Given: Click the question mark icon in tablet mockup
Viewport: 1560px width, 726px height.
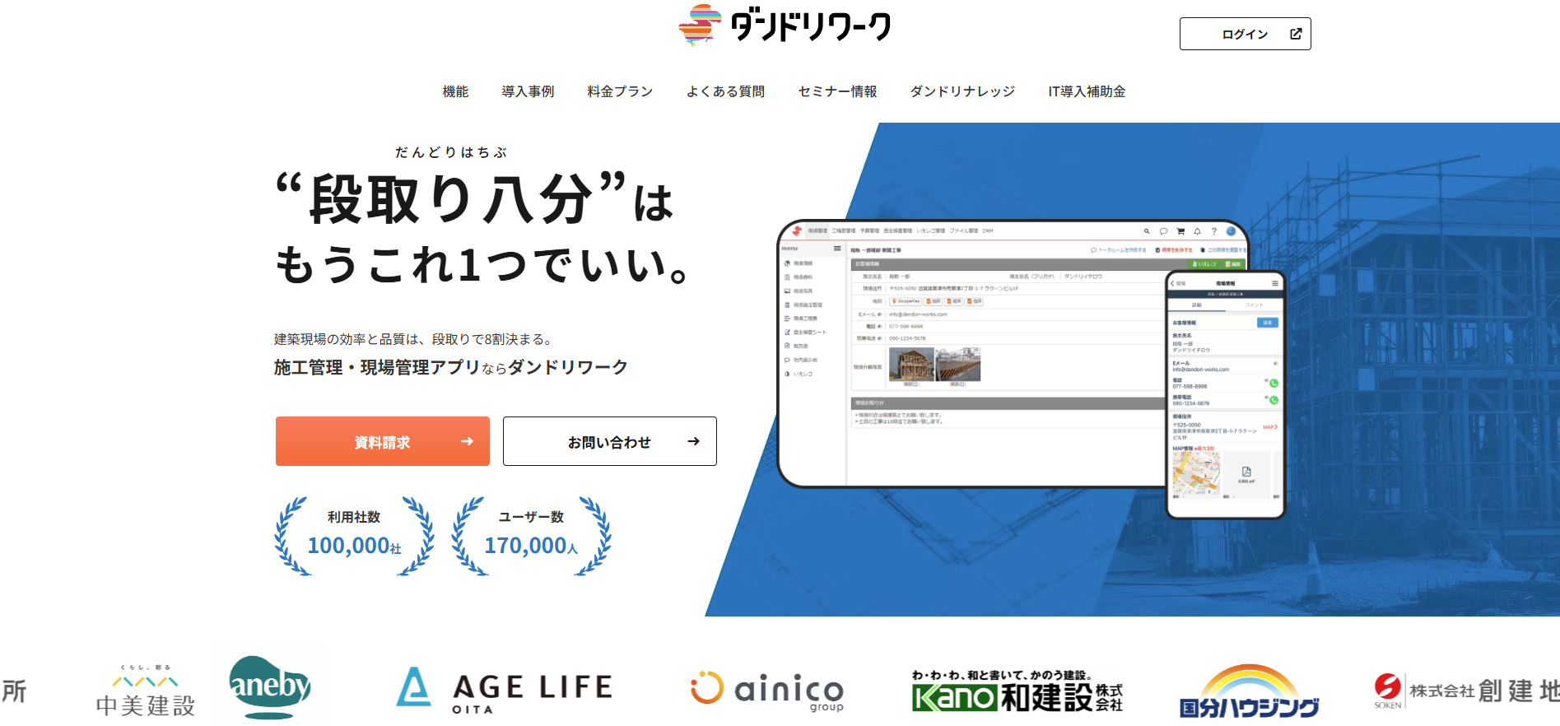Looking at the screenshot, I should [1213, 231].
